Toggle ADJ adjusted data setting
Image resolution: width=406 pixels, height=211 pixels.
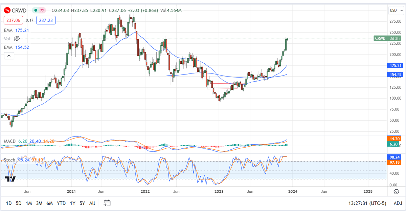397,204
